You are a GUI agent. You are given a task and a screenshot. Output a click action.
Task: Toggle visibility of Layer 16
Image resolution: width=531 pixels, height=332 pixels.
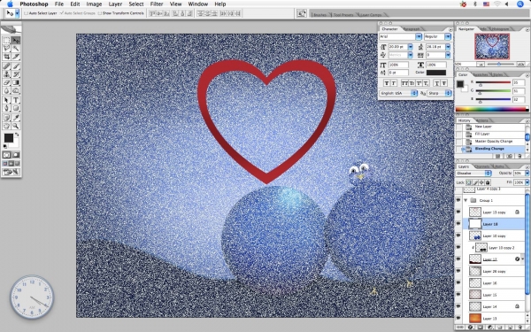point(458,283)
